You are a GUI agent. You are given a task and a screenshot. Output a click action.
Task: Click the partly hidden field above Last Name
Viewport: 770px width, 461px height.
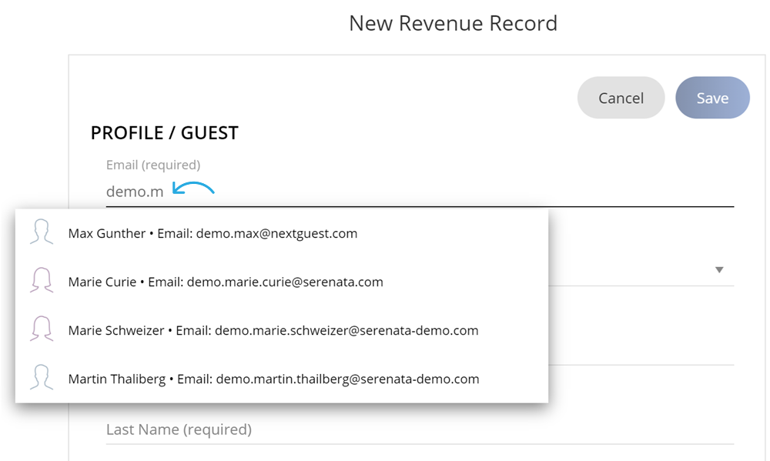(641, 351)
